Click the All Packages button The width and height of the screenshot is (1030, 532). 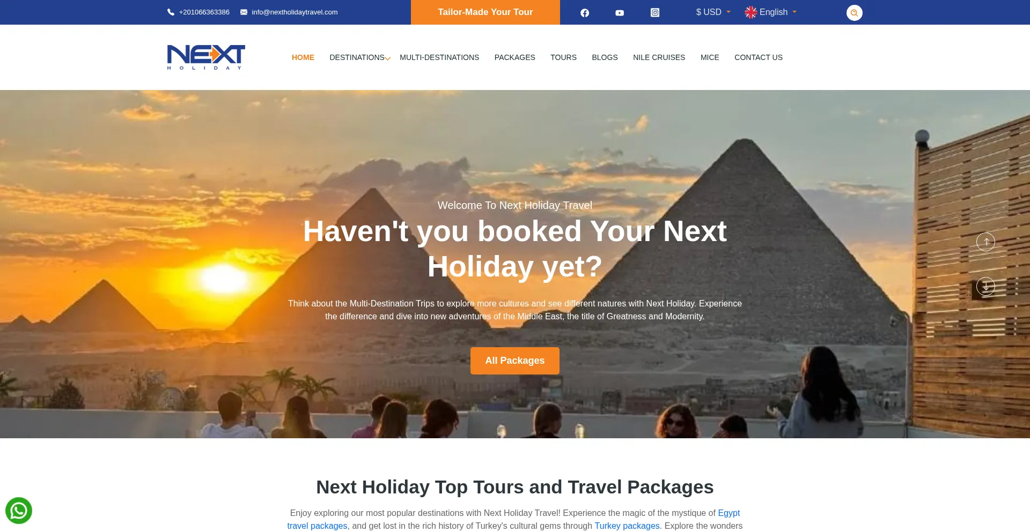click(515, 361)
